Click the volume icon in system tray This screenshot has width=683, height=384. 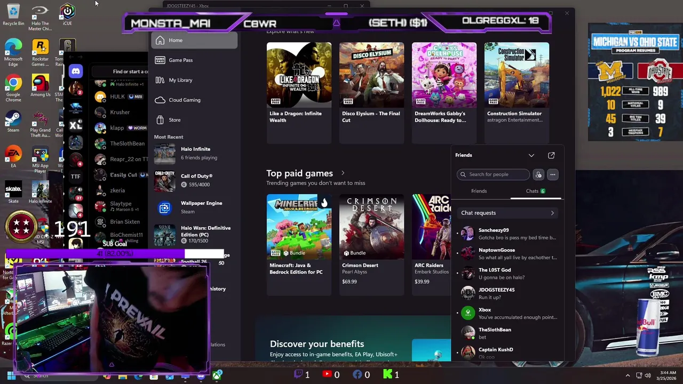[648, 375]
